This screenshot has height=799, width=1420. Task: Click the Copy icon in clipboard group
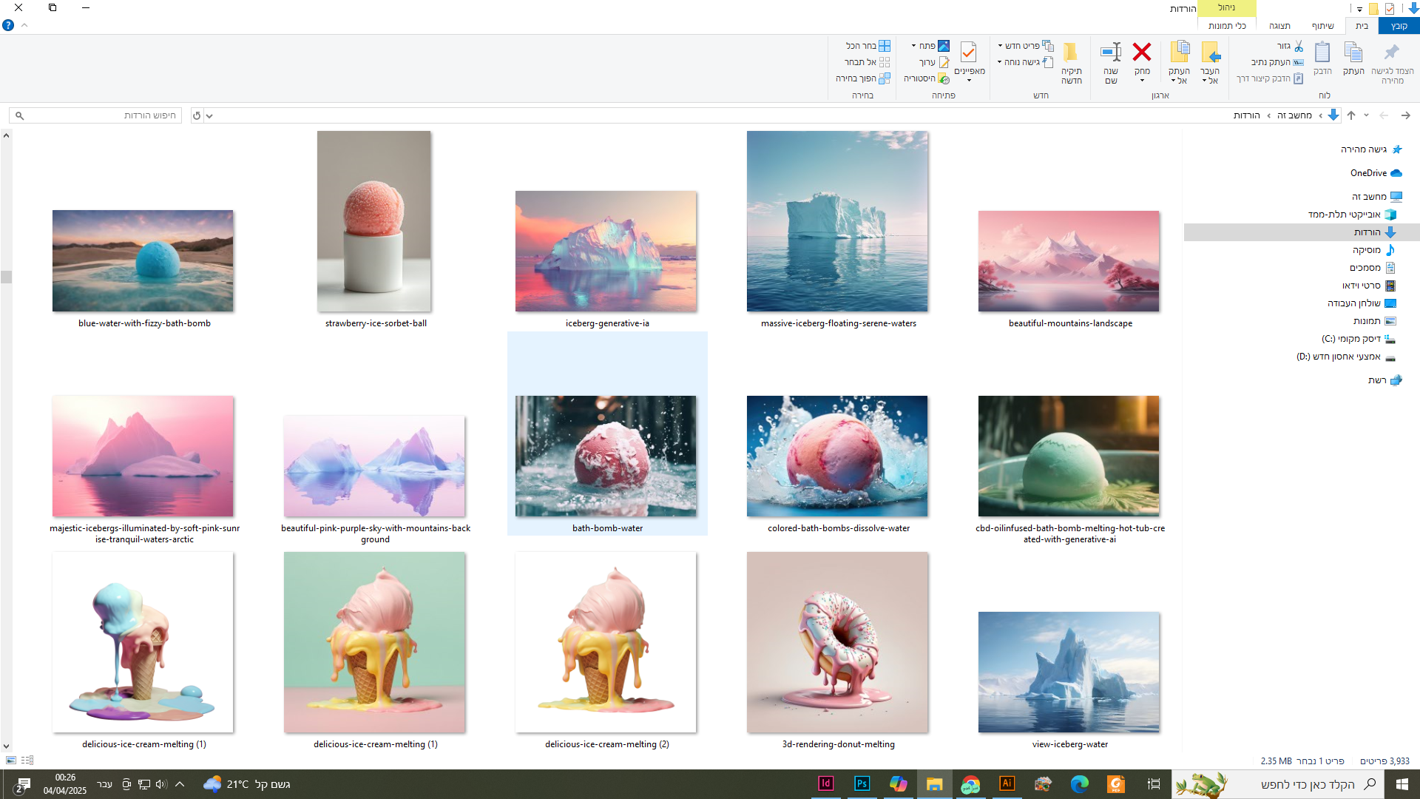click(x=1353, y=53)
